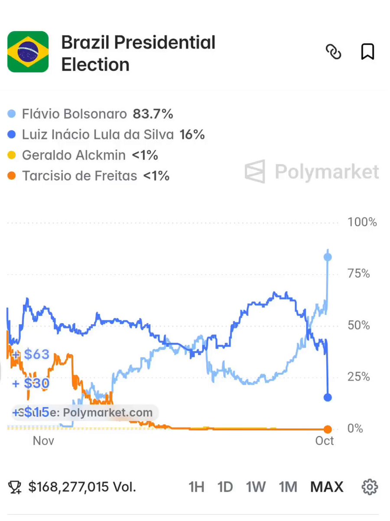Click Flávio Bolsonaro light blue legend dot
This screenshot has height=521, width=390.
coord(12,114)
